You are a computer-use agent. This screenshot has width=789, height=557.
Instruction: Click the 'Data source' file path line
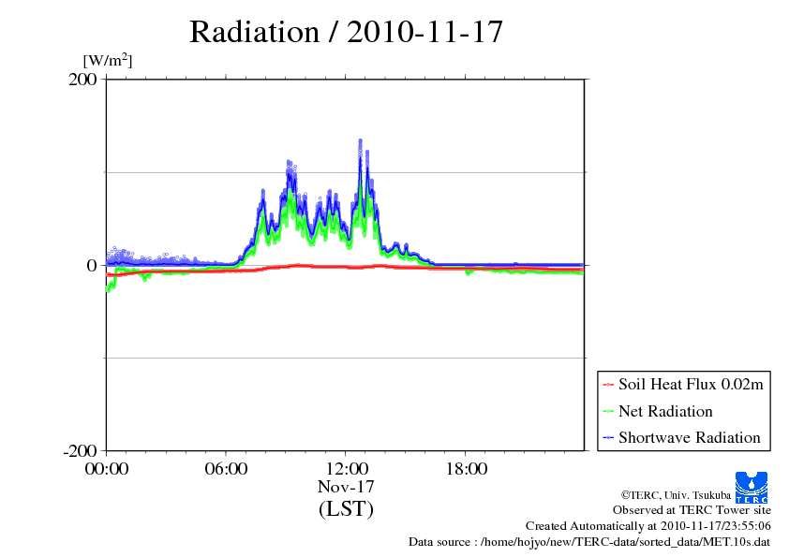(x=589, y=542)
